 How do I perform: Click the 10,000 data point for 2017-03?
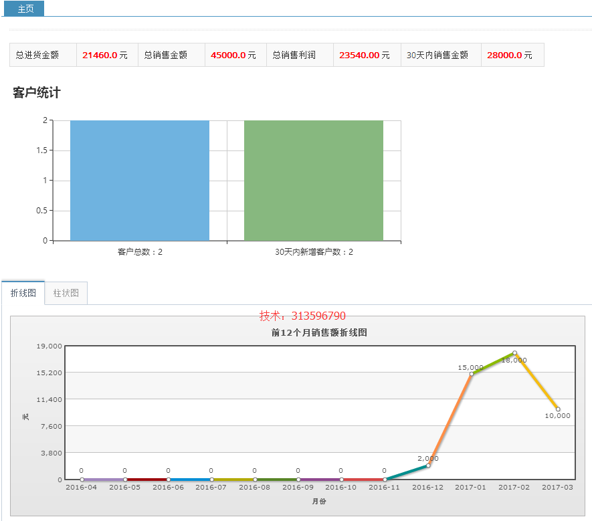[558, 409]
